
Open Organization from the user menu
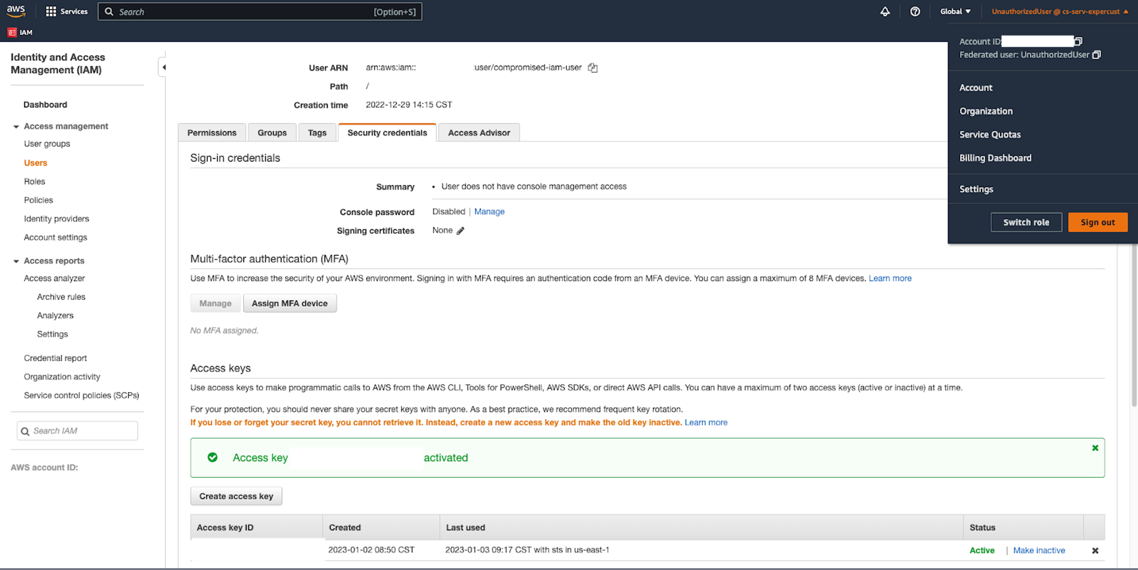(x=986, y=111)
